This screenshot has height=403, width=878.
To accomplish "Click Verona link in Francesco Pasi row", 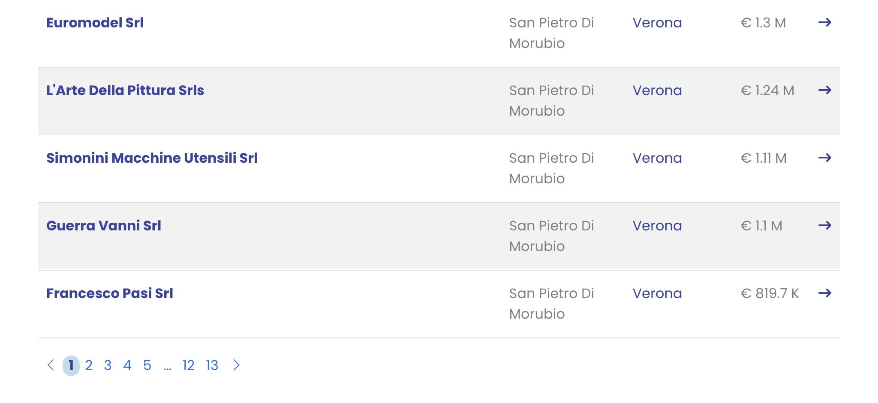I will pyautogui.click(x=657, y=293).
